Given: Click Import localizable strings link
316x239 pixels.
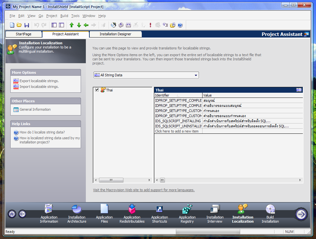Looking at the screenshot, I should point(39,87).
